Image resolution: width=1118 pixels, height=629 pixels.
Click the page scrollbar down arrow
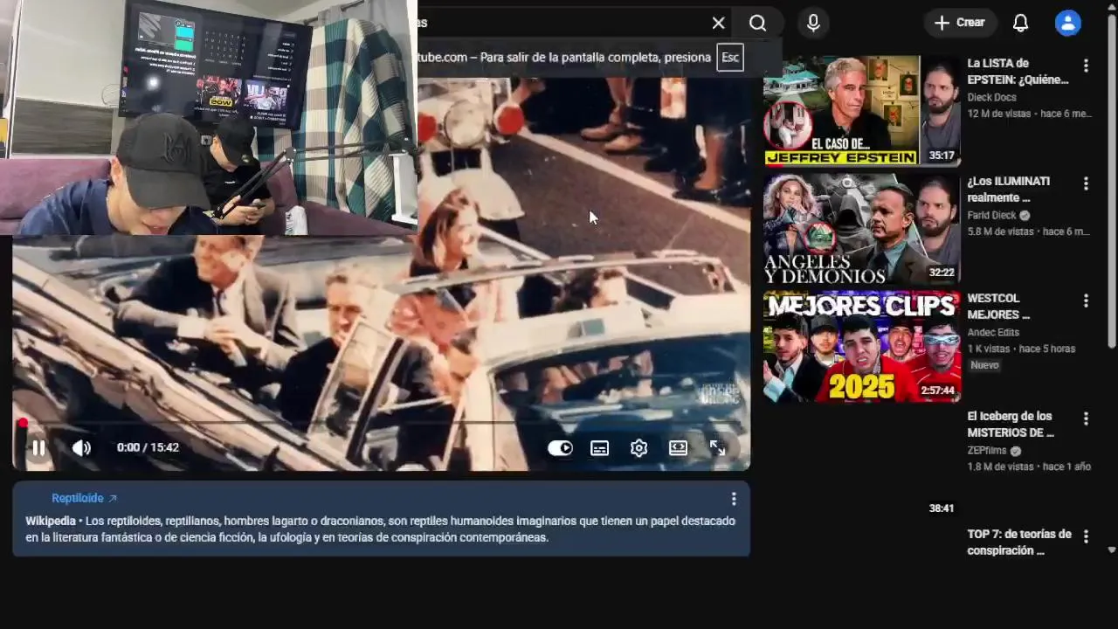(x=1111, y=550)
